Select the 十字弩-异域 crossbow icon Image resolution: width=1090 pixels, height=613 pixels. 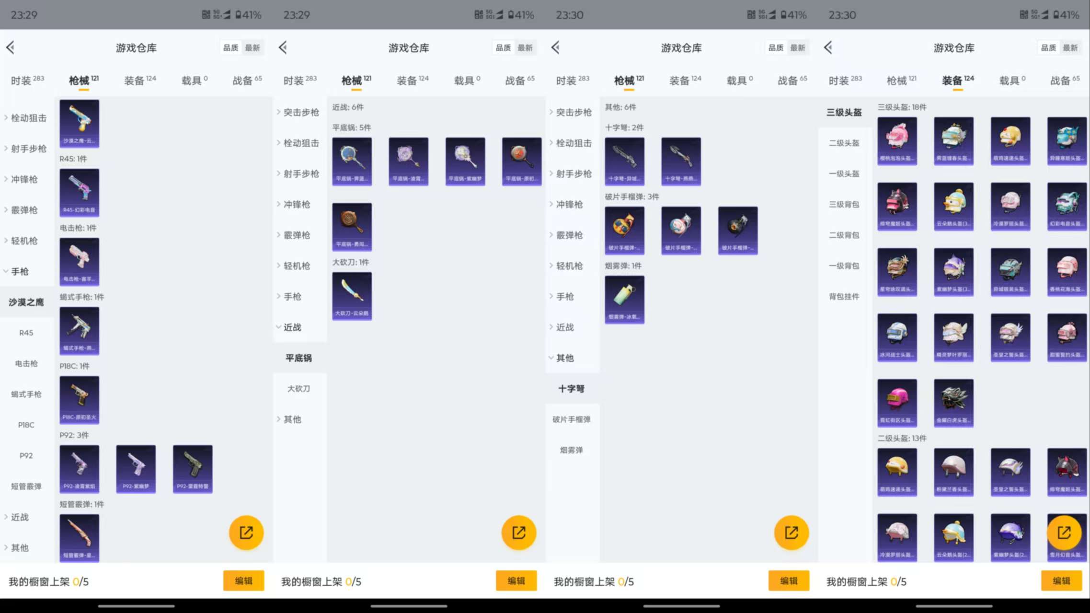coord(624,162)
